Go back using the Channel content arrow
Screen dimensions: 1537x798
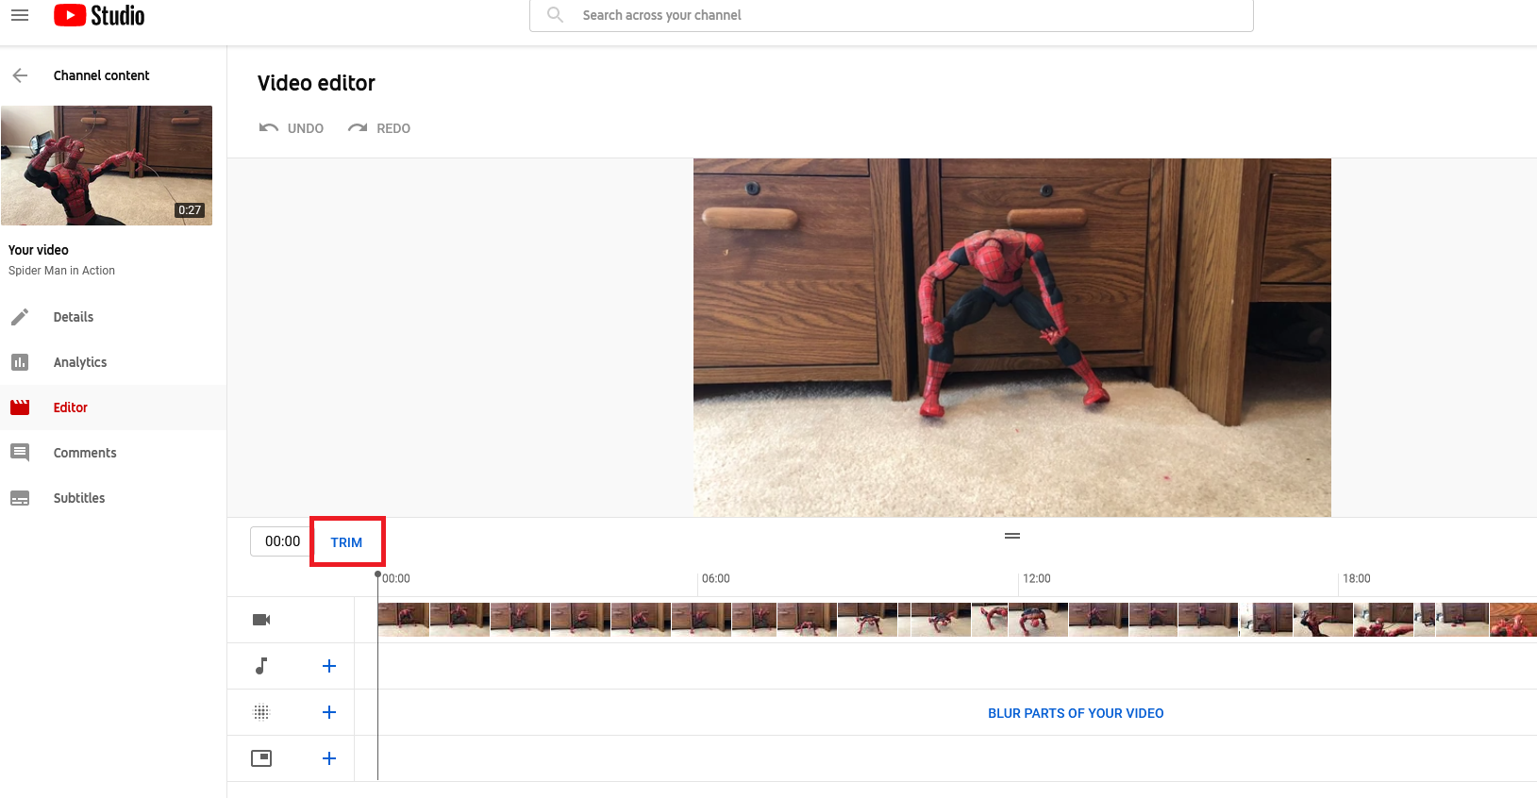point(20,75)
